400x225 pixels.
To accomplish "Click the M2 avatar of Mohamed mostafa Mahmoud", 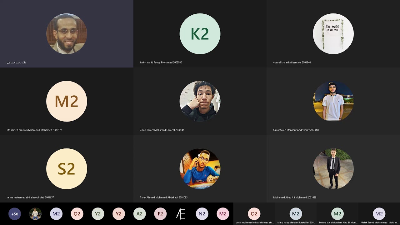I will (x=67, y=101).
